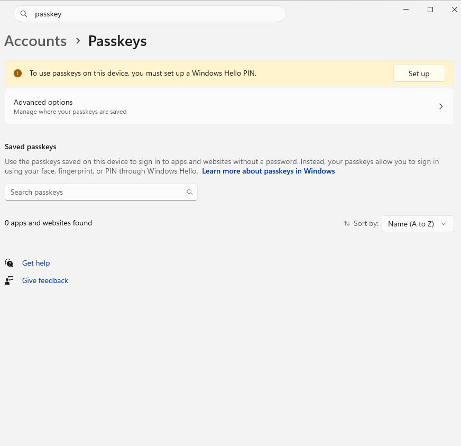Open the Get help link
461x446 pixels.
(x=36, y=263)
